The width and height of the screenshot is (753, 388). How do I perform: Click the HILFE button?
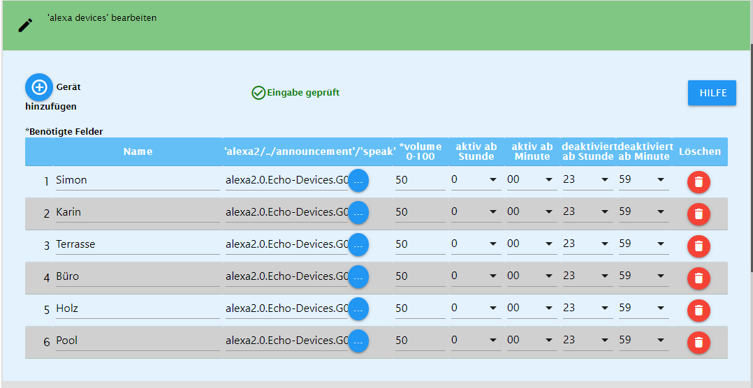[x=712, y=93]
